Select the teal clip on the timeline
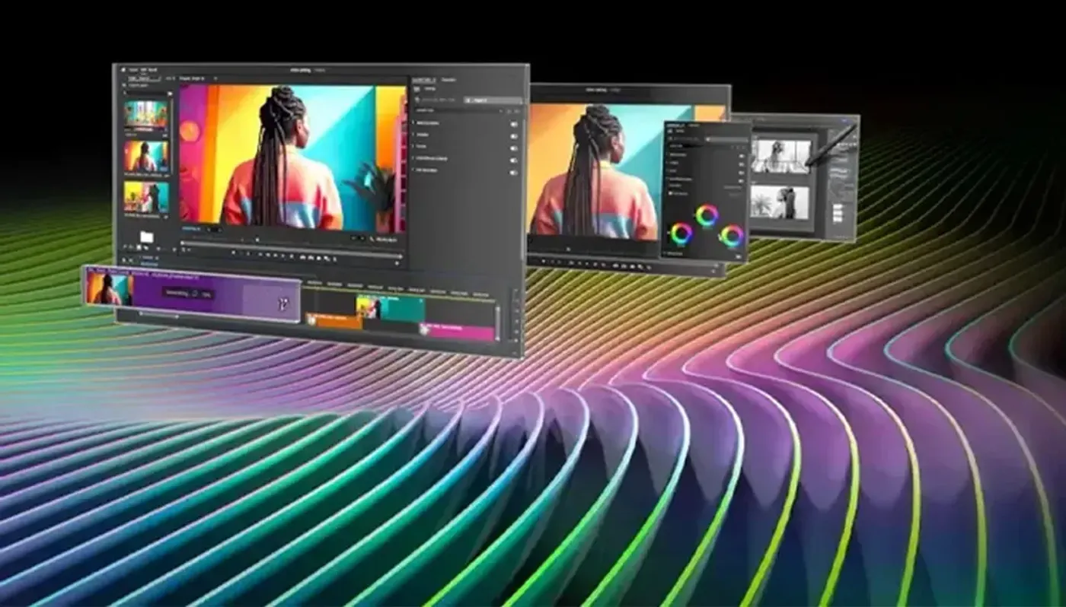 (391, 308)
